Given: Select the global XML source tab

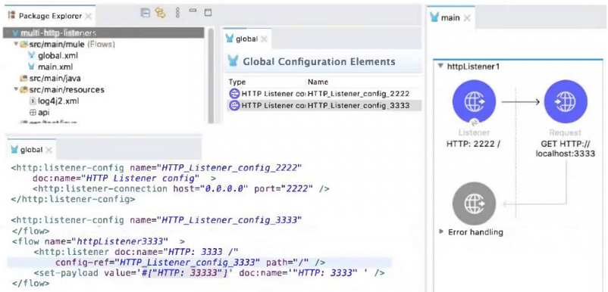Looking at the screenshot, I should click(x=31, y=150).
